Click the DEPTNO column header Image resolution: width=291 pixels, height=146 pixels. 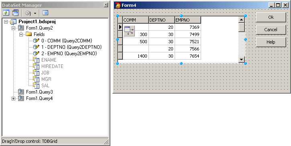click(162, 20)
